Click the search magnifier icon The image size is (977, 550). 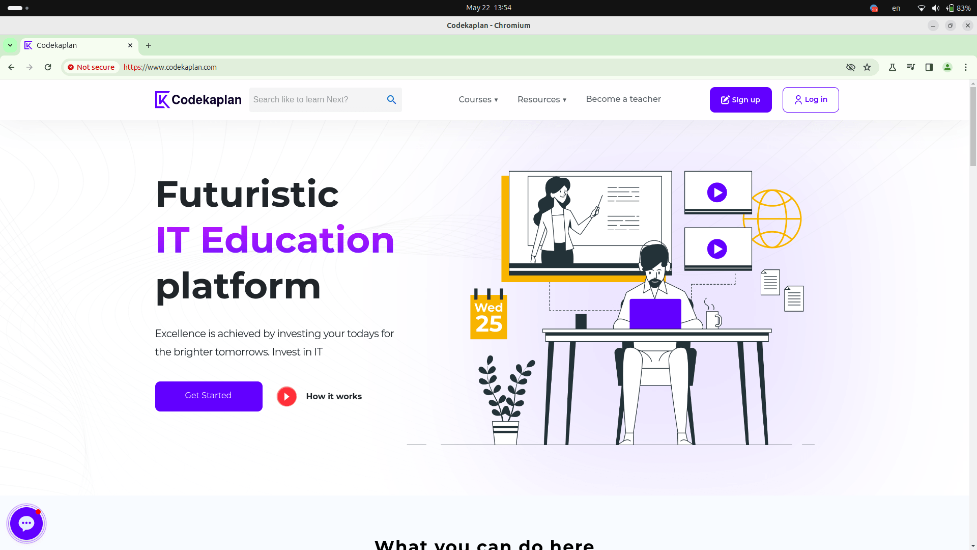[x=391, y=100]
